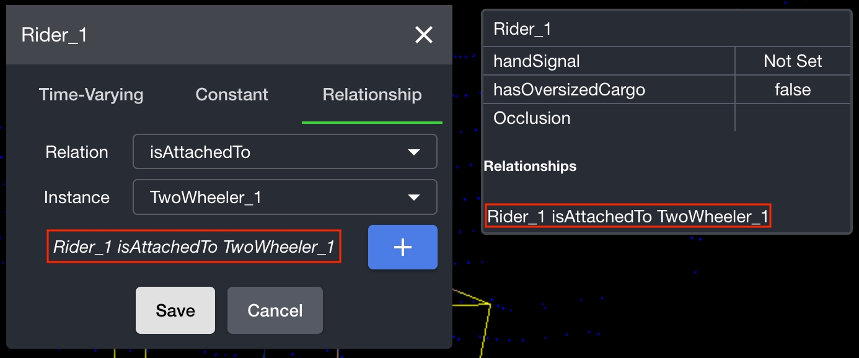
Task: Open the Constant tab
Action: point(232,95)
